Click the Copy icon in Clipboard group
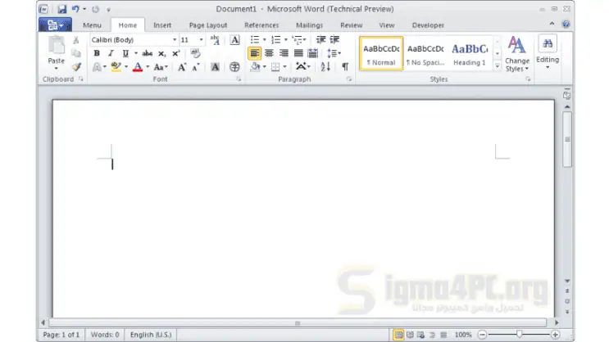The height and width of the screenshot is (342, 609). pyautogui.click(x=76, y=53)
